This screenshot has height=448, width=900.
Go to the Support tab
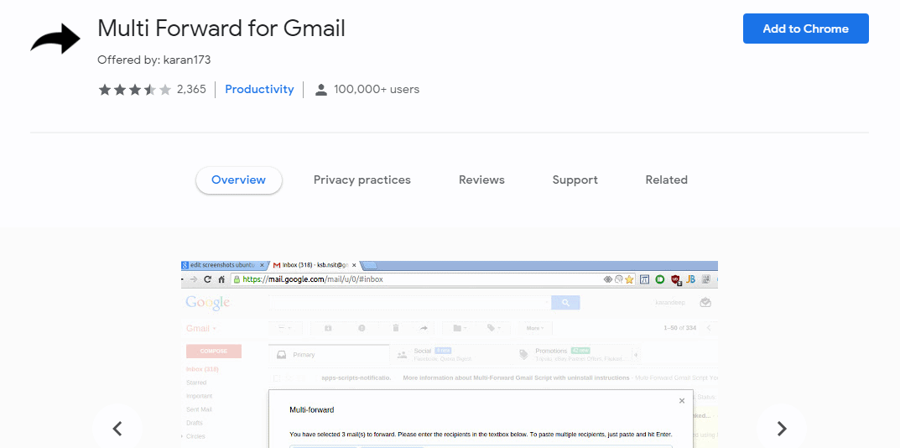[x=575, y=180]
